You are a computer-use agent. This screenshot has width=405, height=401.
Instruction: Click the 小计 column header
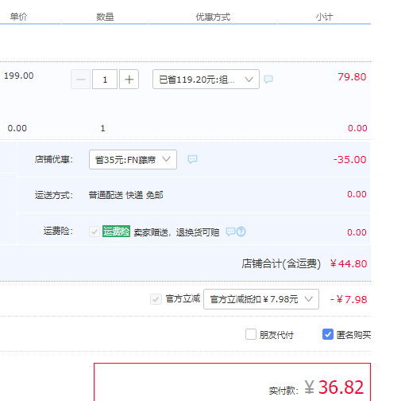324,17
